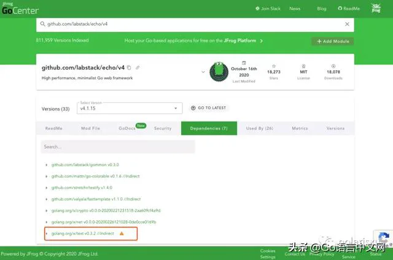Select the Dependencies (7) tab
Viewport: 393px width, 260px height.
pyautogui.click(x=209, y=128)
